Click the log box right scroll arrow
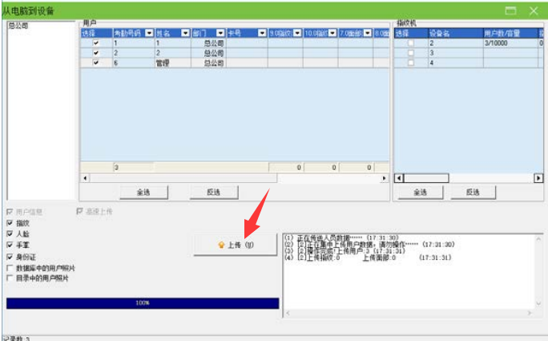Image resolution: width=548 pixels, height=341 pixels. 530,313
